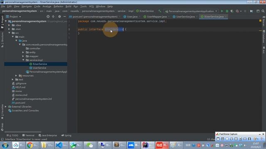Select pom.xml in the project tree
The image size is (266, 149).
[x=18, y=103]
